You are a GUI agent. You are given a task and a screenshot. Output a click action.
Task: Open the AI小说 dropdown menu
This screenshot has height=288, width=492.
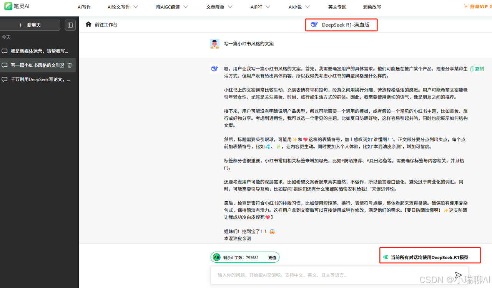tap(299, 7)
